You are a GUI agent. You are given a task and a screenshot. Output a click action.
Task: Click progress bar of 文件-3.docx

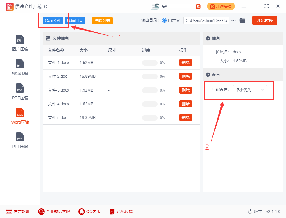(x=150, y=90)
